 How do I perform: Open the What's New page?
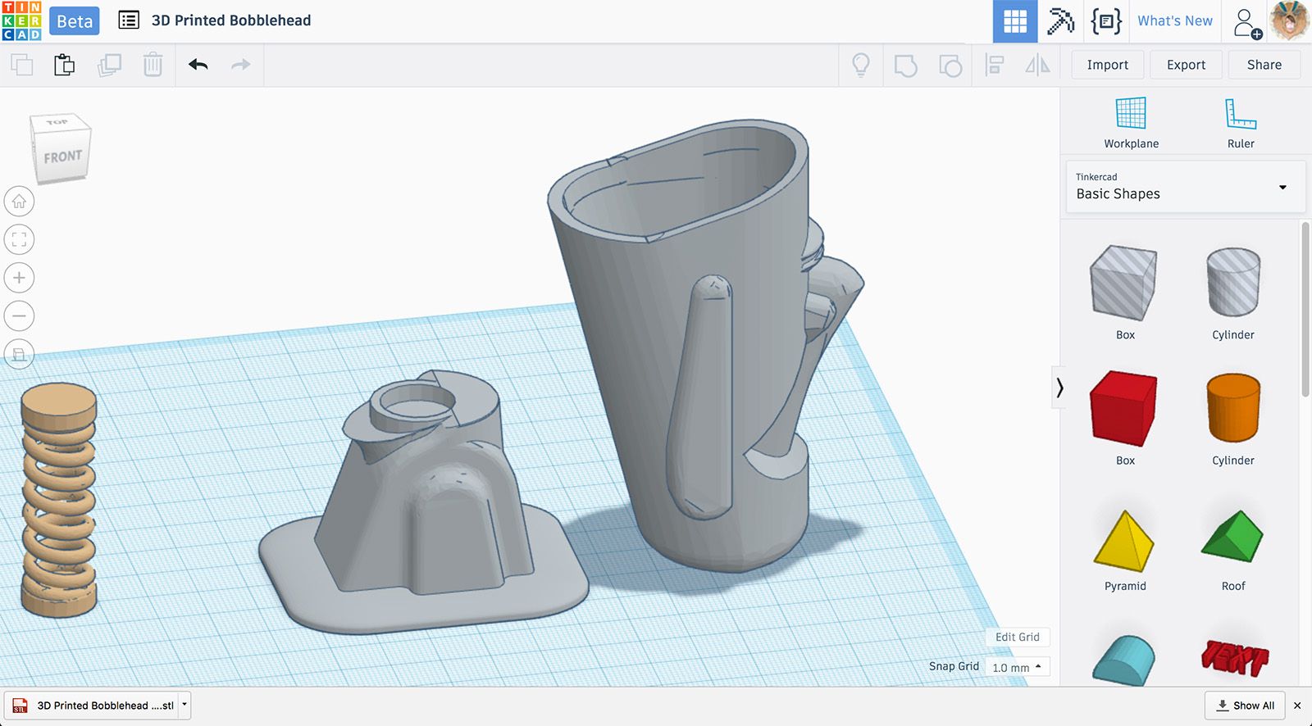click(x=1174, y=21)
